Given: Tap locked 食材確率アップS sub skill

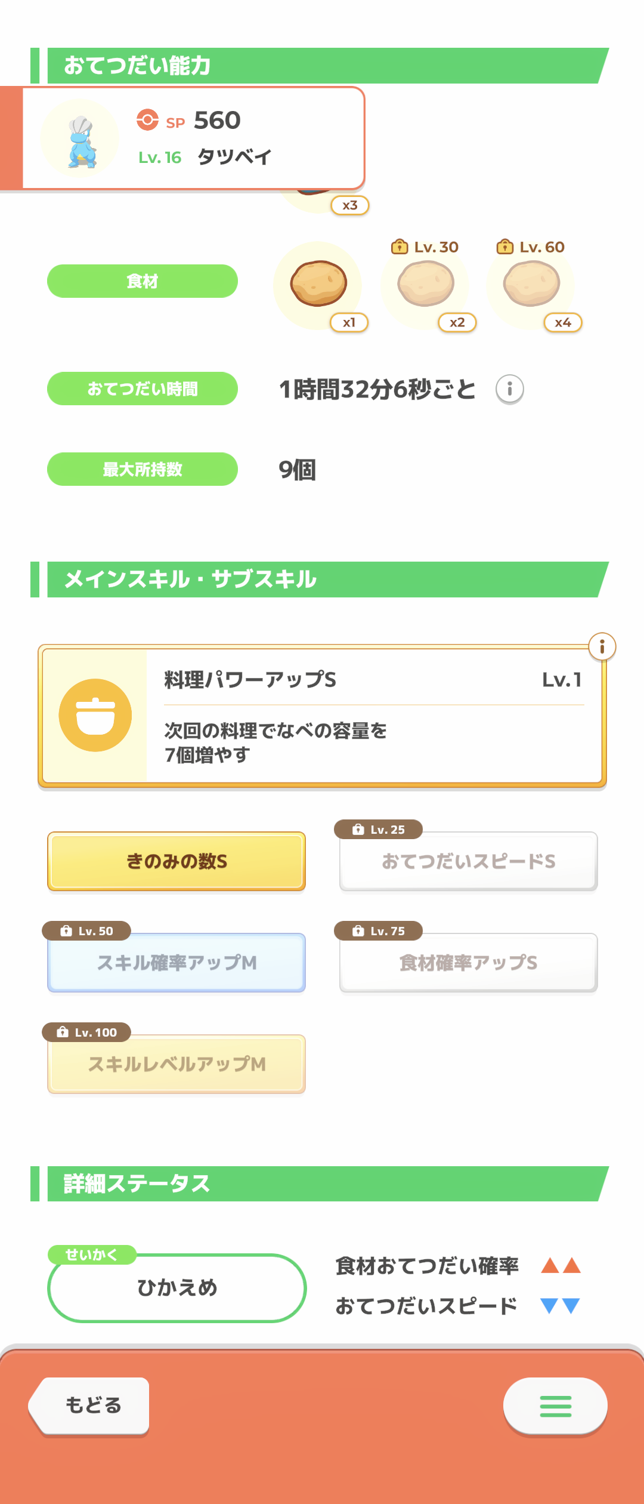Looking at the screenshot, I should click(468, 963).
